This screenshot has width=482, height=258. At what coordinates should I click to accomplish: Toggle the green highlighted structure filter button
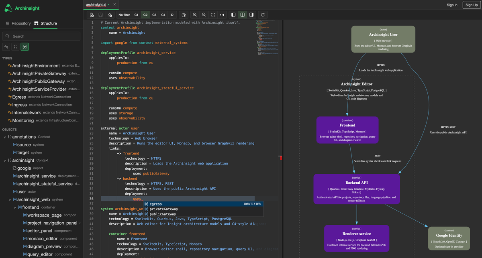pos(25,47)
